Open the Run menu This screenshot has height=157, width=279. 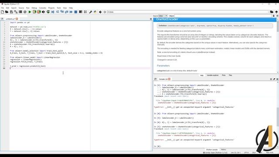(x=28, y=8)
